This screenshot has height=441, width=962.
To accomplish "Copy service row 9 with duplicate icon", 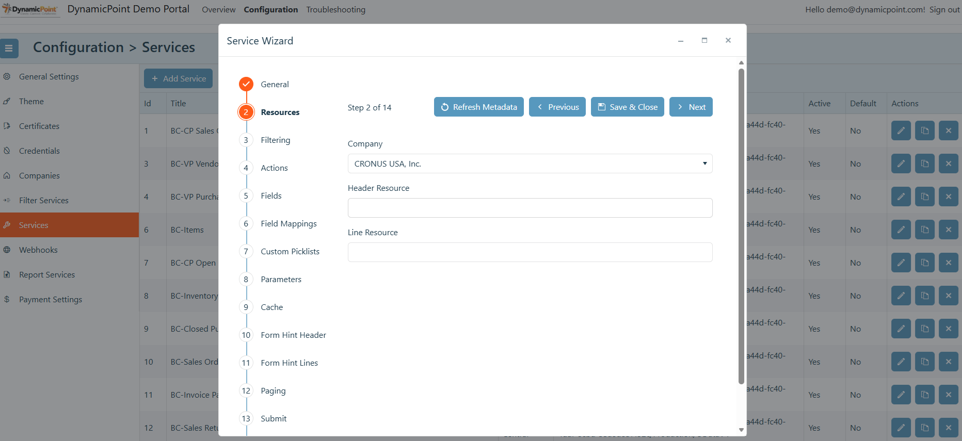I will pos(925,329).
